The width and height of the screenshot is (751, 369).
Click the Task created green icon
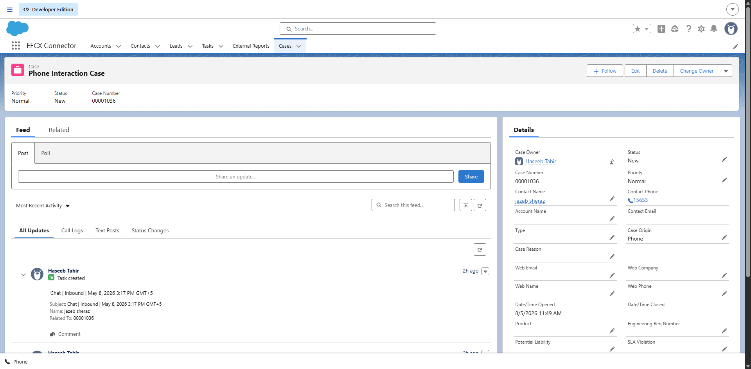tap(51, 278)
